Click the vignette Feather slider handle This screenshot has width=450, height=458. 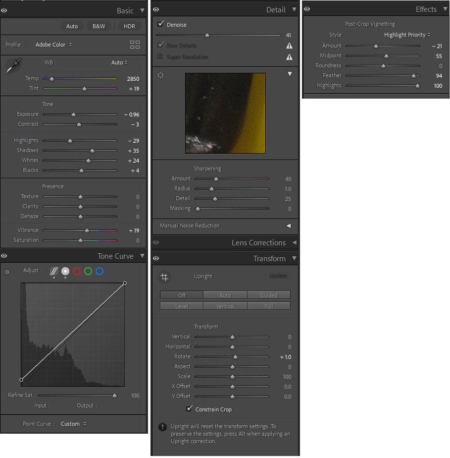[x=413, y=76]
